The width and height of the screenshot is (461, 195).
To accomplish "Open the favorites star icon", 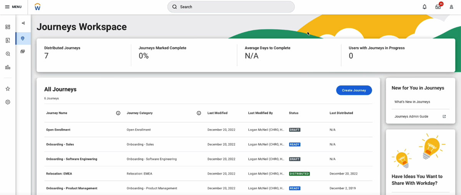I will [8, 89].
